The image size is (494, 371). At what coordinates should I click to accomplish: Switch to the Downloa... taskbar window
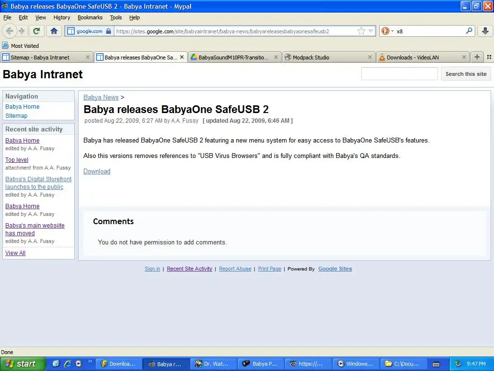(x=119, y=364)
